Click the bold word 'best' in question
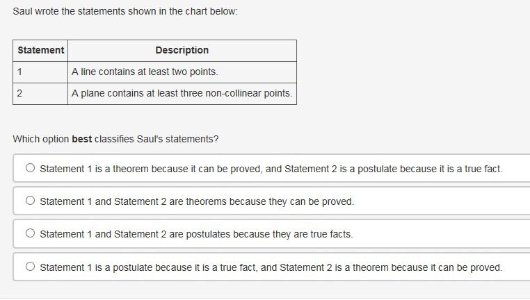 click(82, 139)
